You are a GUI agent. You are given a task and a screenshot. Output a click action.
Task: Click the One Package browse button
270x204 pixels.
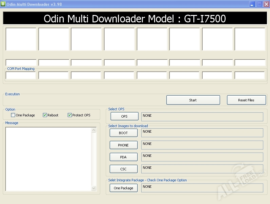pos(123,188)
